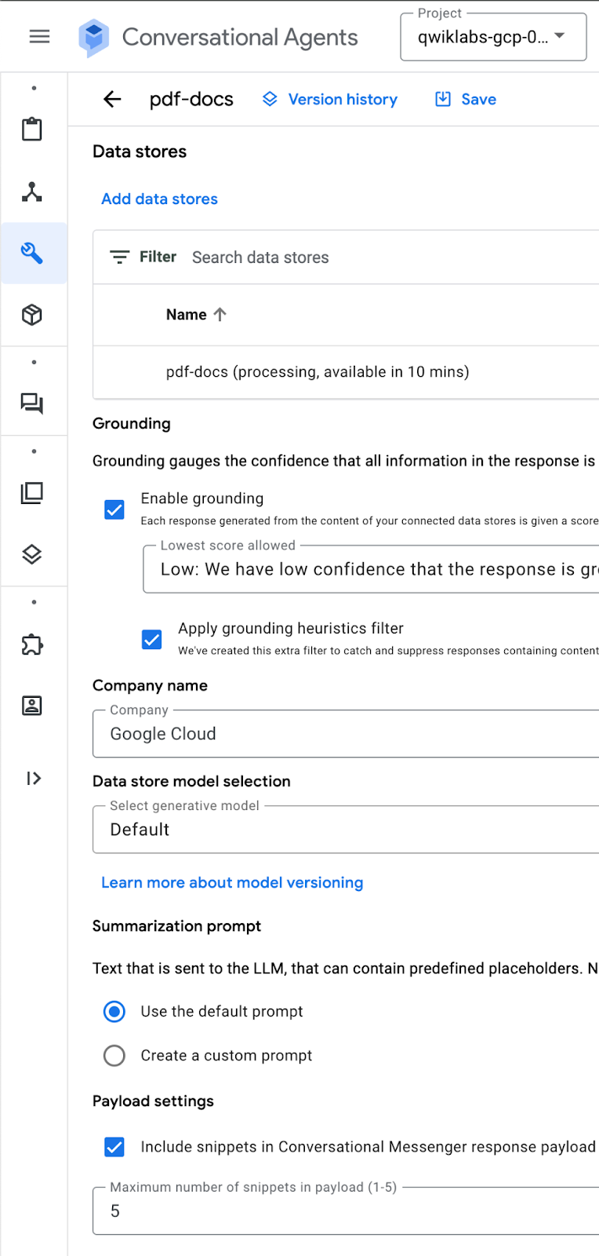Open the chat conversations icon in the sidebar
The height and width of the screenshot is (1256, 599).
coord(32,403)
